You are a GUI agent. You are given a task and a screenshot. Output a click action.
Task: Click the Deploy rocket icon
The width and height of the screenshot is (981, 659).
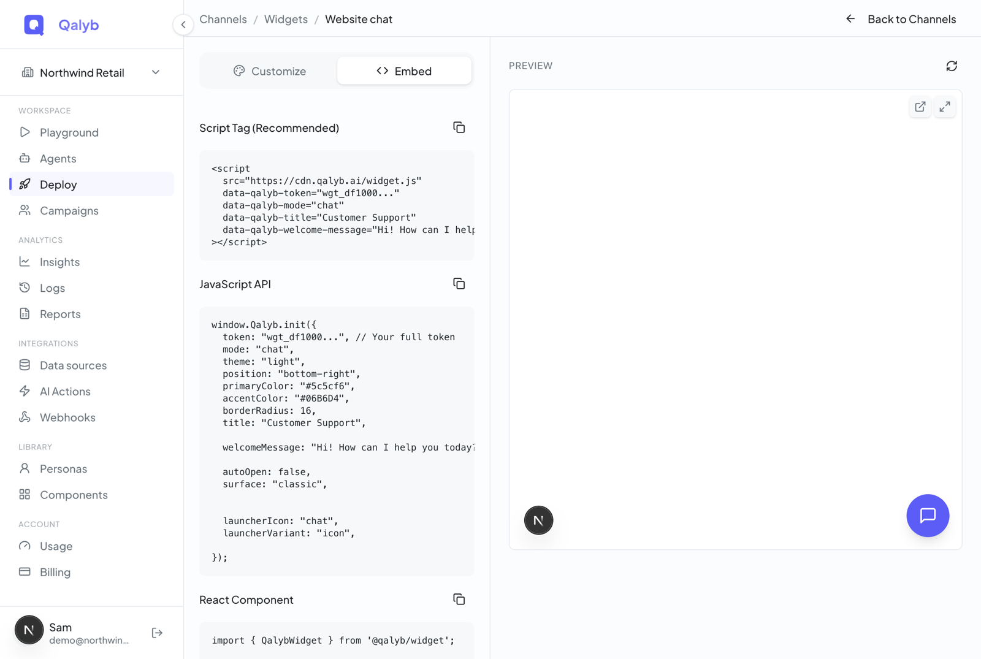pyautogui.click(x=25, y=185)
